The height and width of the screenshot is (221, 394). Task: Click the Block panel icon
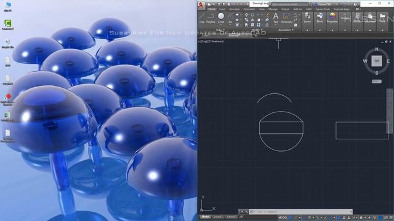coord(320,18)
